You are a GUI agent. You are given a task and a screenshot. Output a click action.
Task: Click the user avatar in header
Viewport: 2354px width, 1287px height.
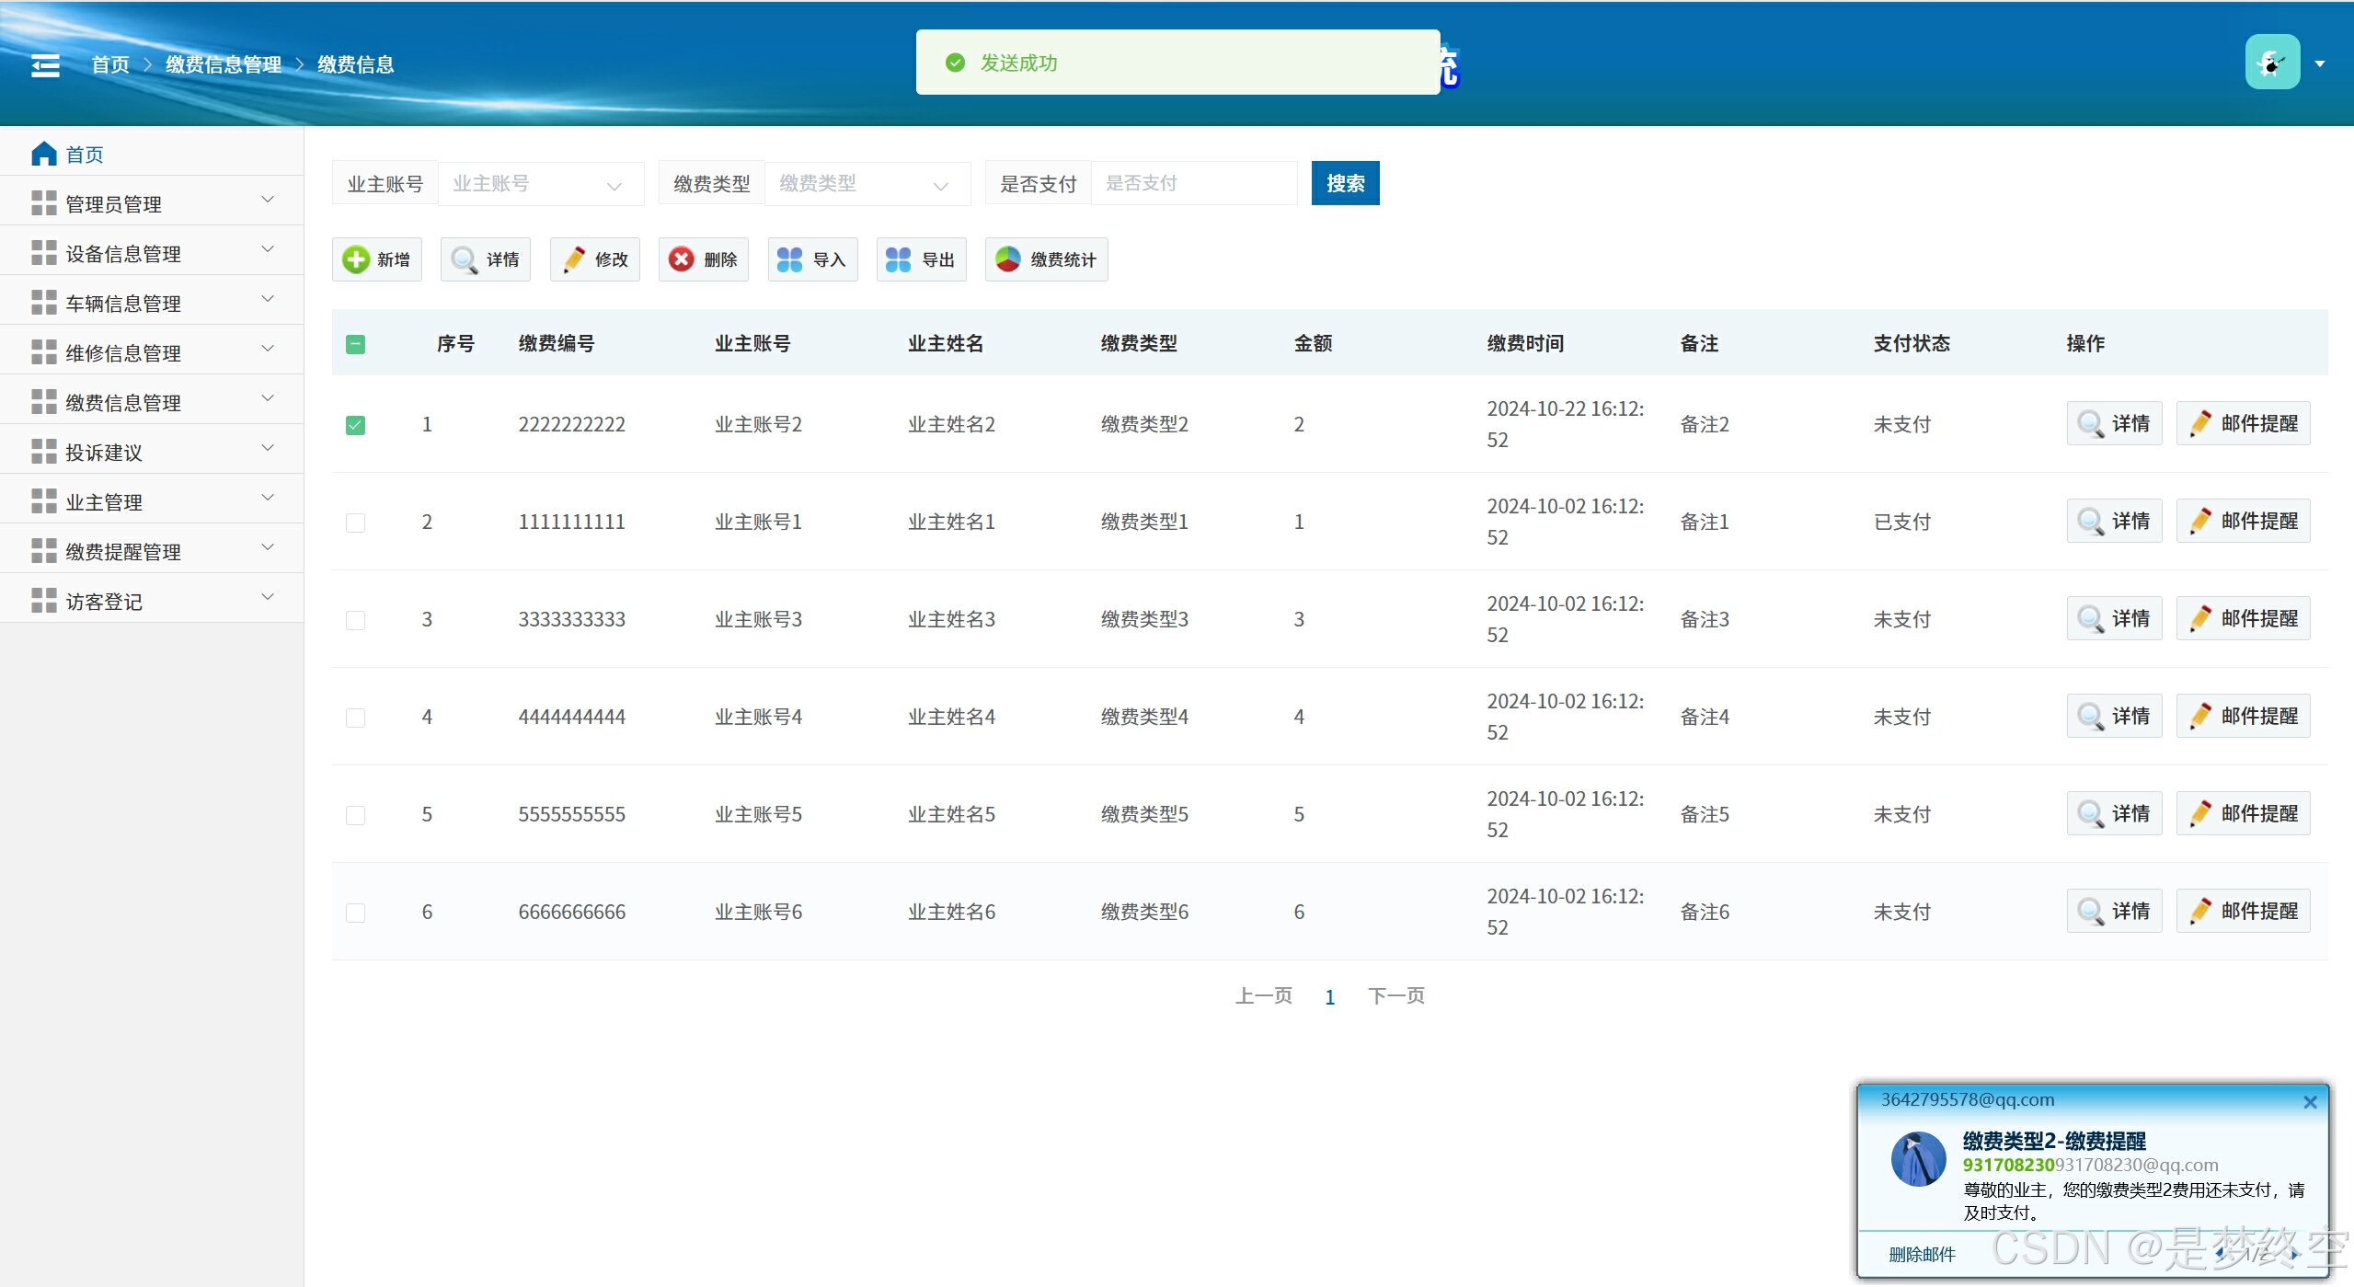point(2271,63)
